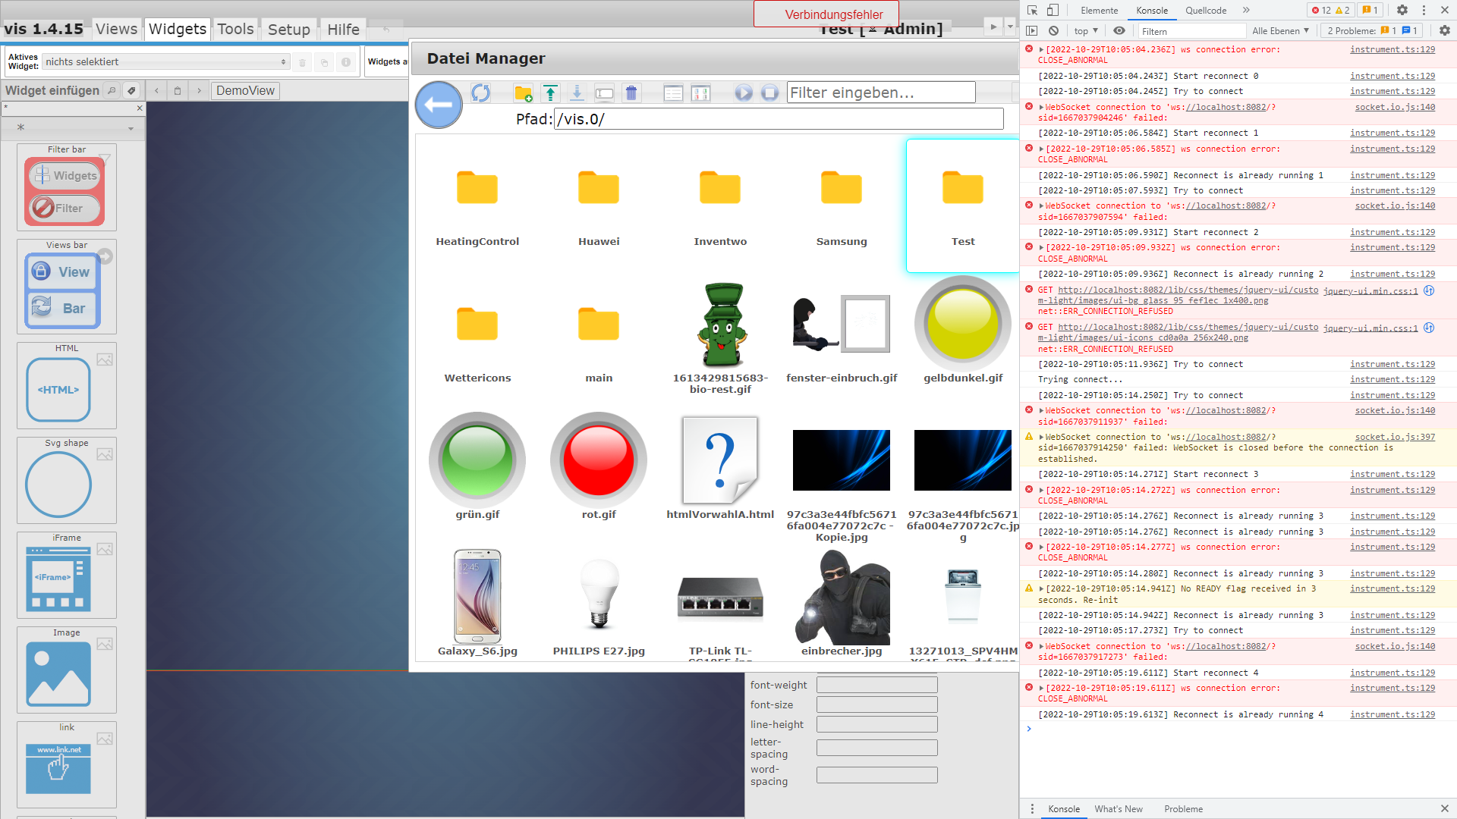Select the Views bar widget
1457x819 pixels.
point(67,287)
